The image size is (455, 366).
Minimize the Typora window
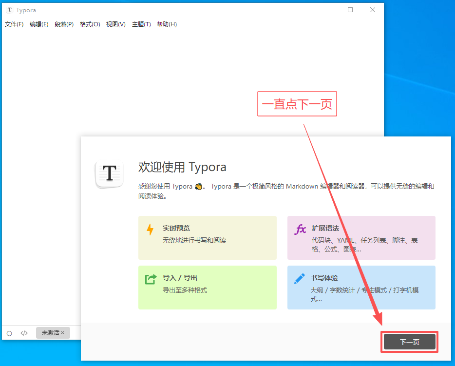(x=328, y=10)
